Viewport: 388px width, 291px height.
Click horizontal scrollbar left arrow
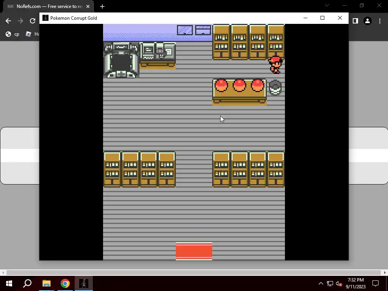tap(3, 273)
